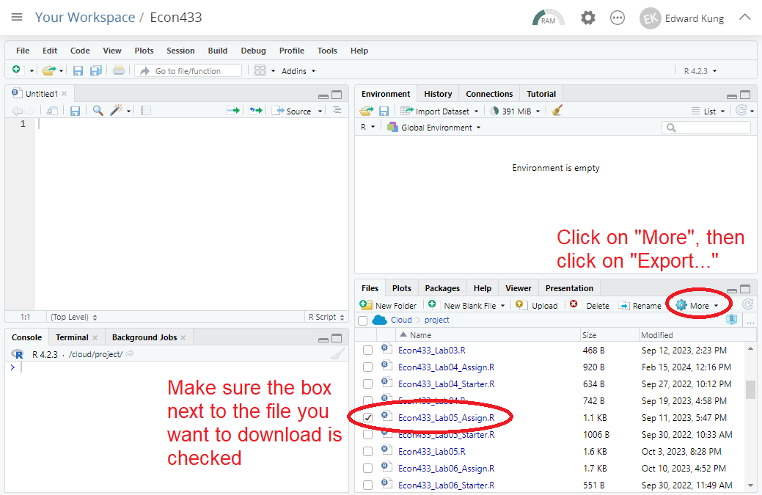The height and width of the screenshot is (495, 762).
Task: Show editor in new window icon
Action: 53,111
